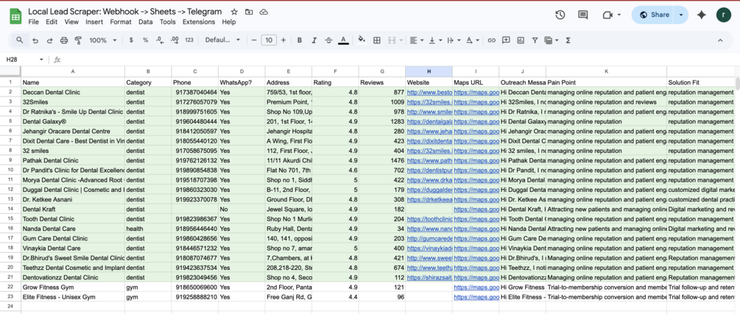740x314 pixels.
Task: Open the Google Sheets home icon
Action: point(15,16)
